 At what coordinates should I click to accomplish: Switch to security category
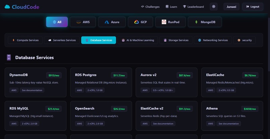tap(244, 40)
